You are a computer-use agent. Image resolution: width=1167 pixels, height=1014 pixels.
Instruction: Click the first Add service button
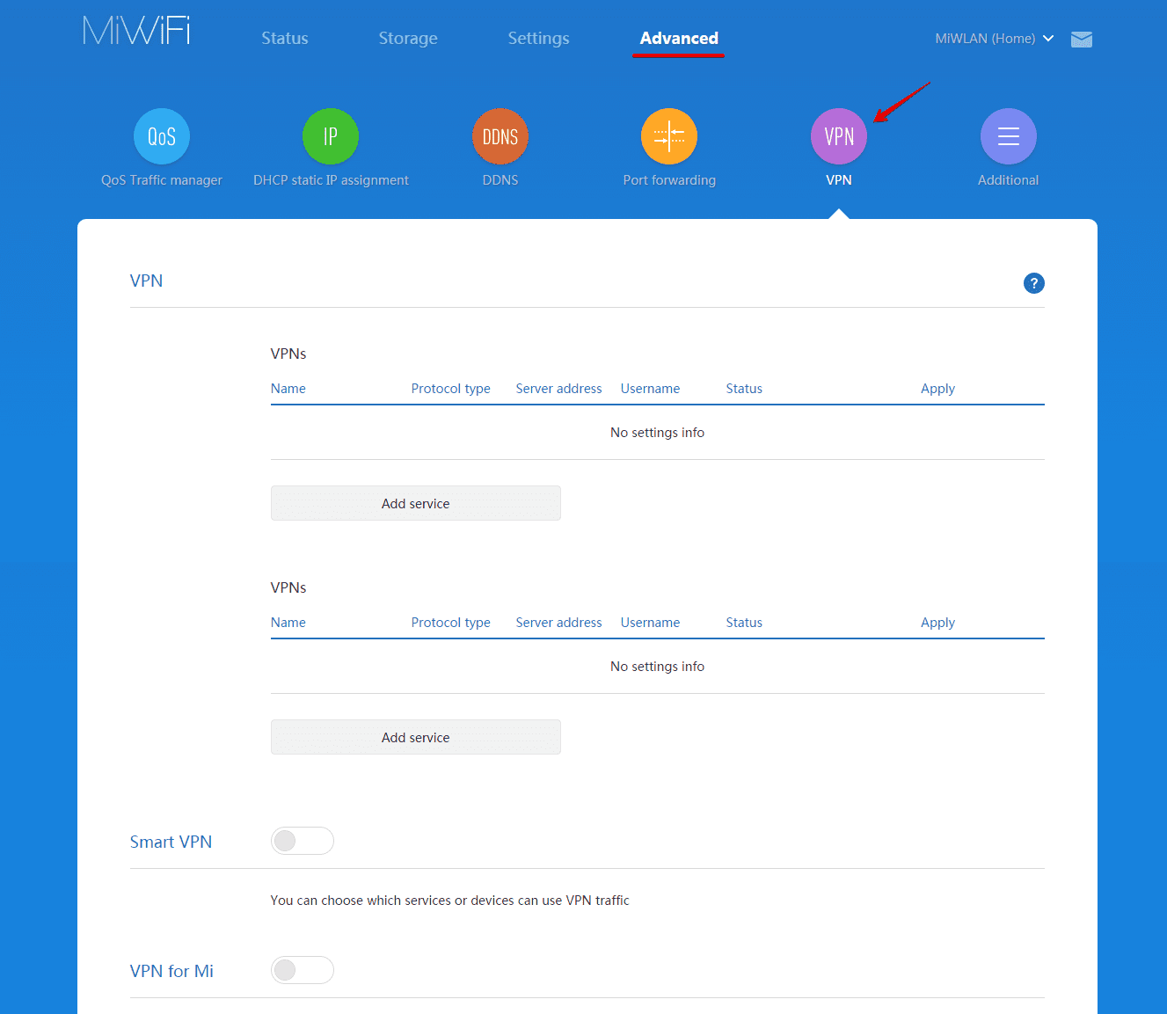coord(415,503)
